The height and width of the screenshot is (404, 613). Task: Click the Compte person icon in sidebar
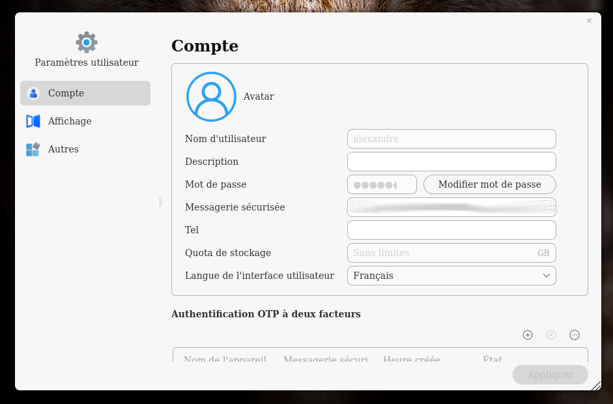pos(33,93)
